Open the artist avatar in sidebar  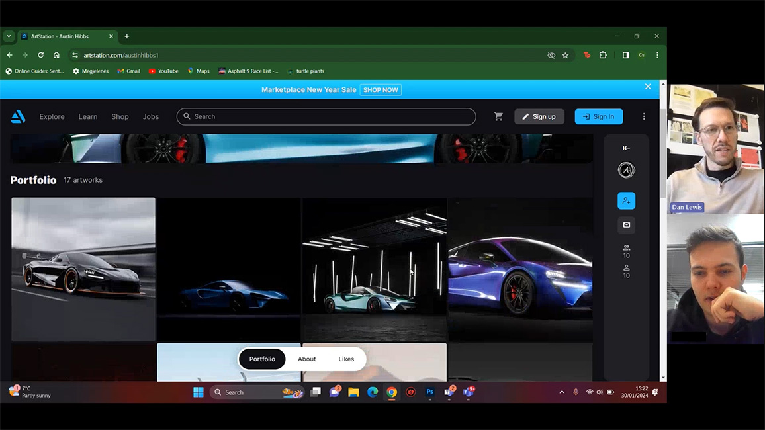[x=626, y=171]
